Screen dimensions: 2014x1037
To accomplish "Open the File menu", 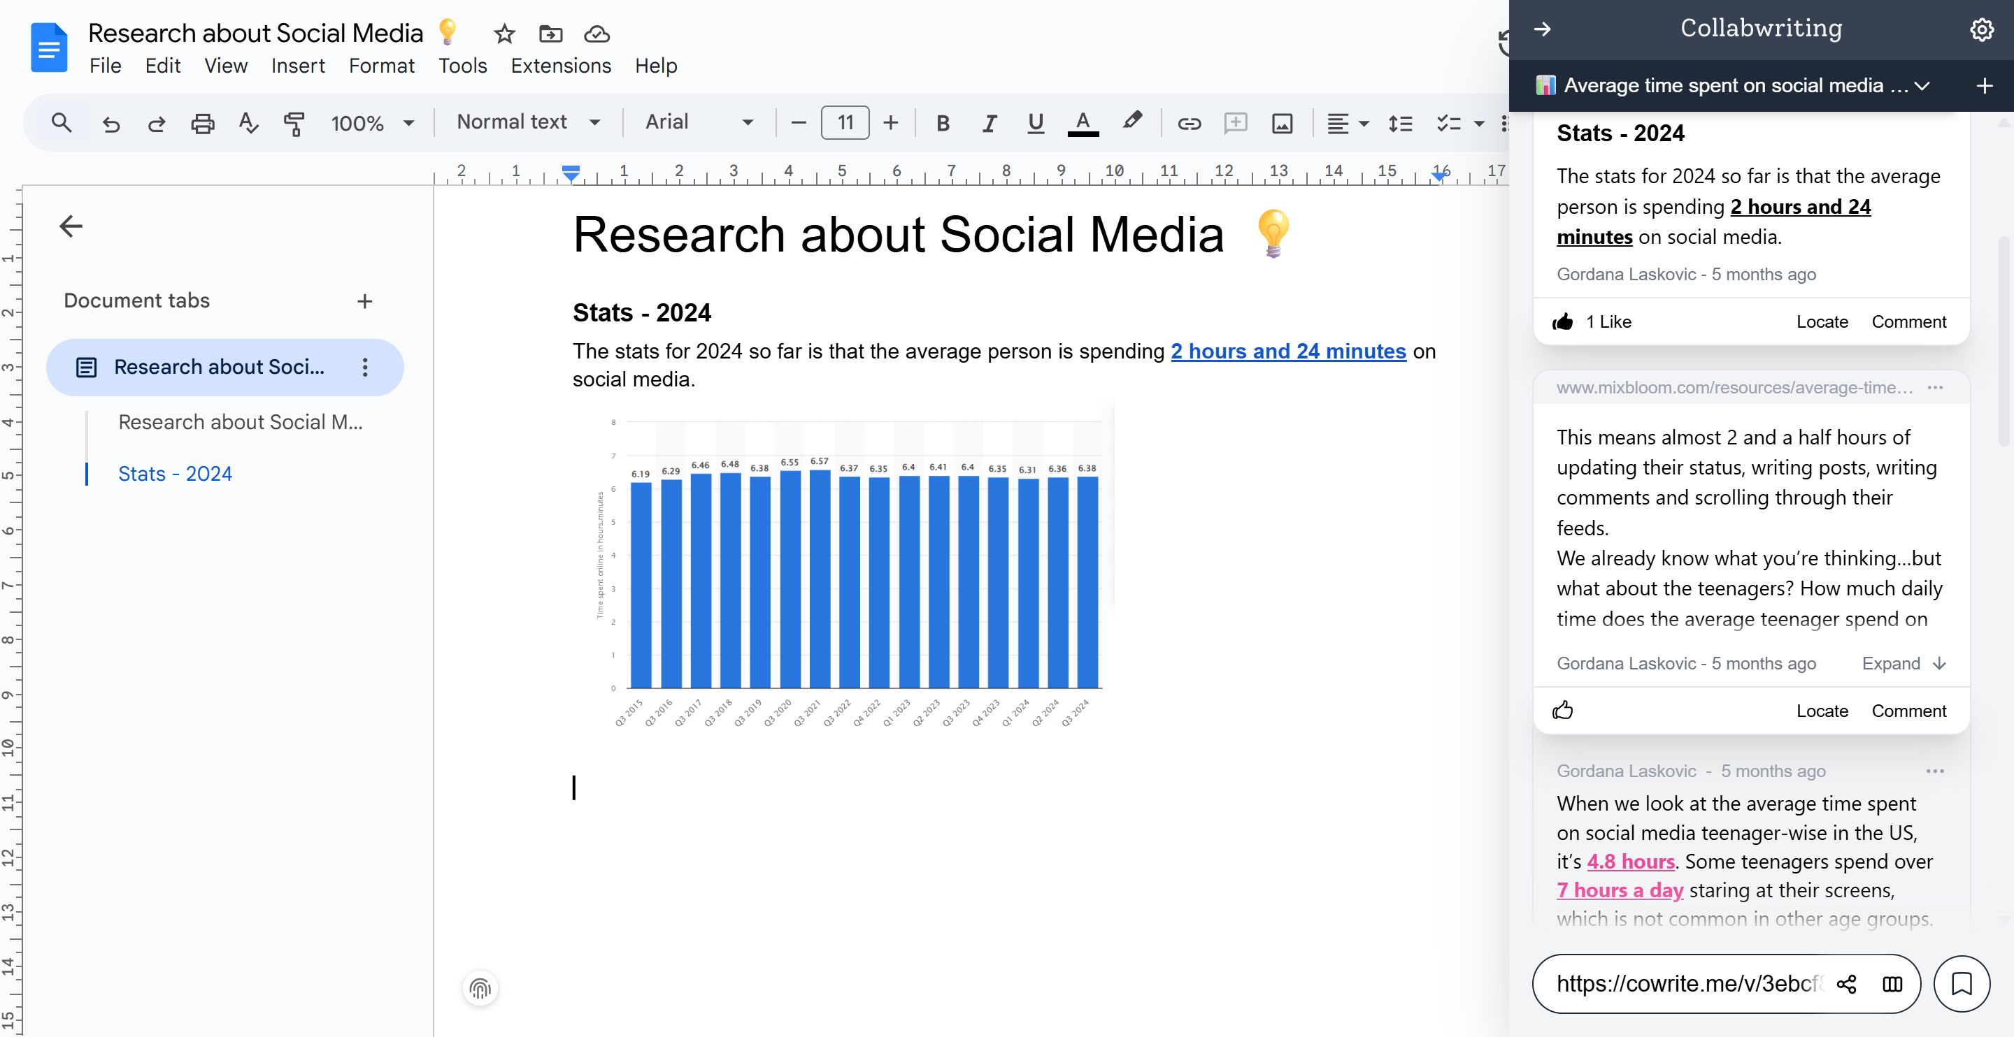I will coord(106,66).
